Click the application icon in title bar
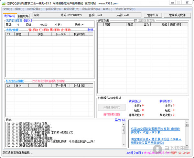Viewport: 194px width, 158px height. [4, 4]
